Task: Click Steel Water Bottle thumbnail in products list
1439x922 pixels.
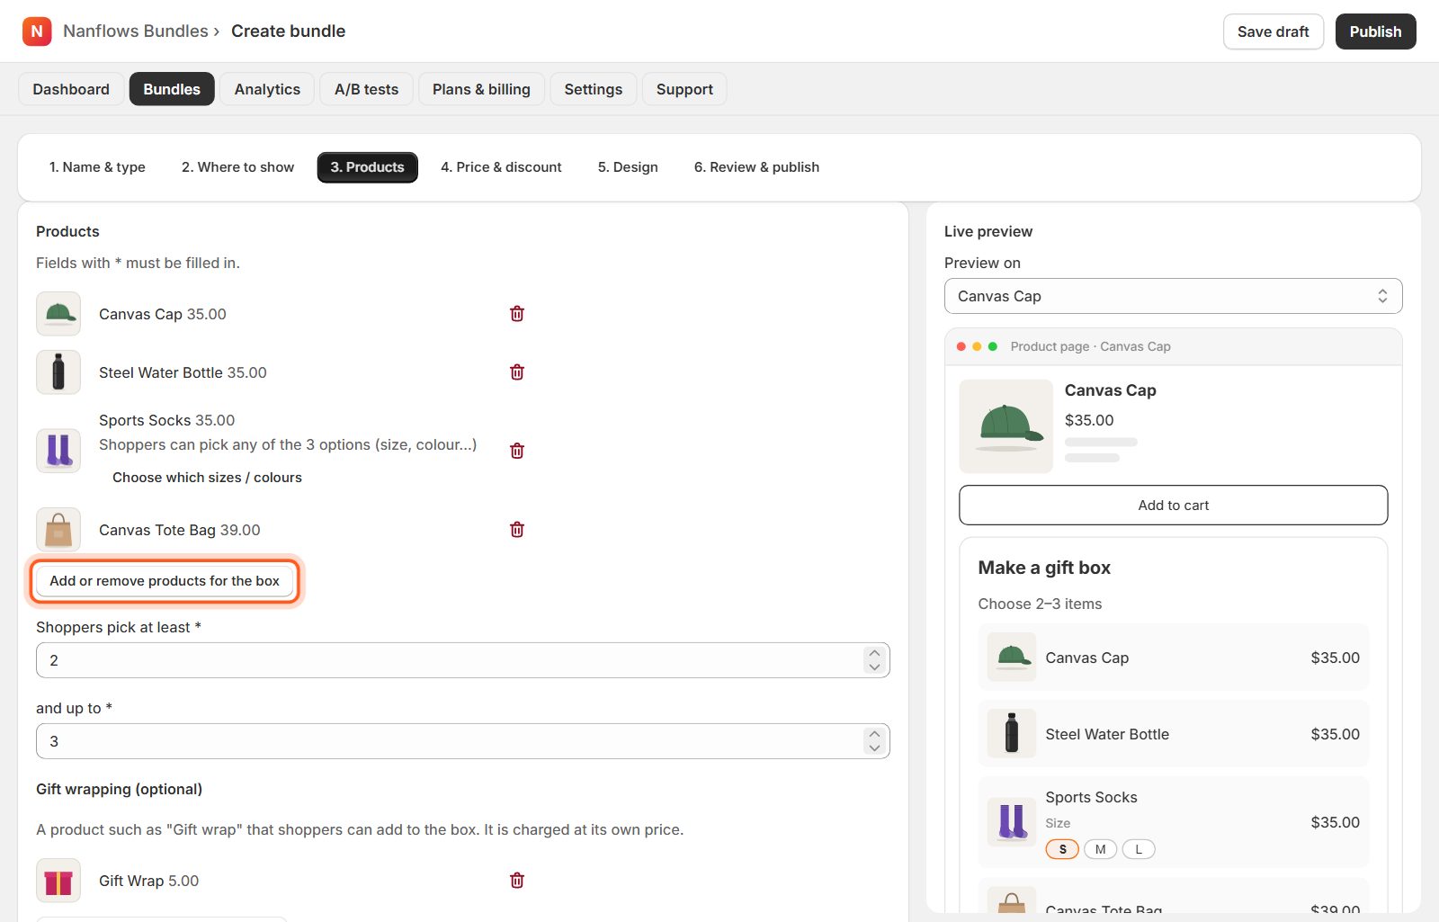Action: click(x=58, y=372)
